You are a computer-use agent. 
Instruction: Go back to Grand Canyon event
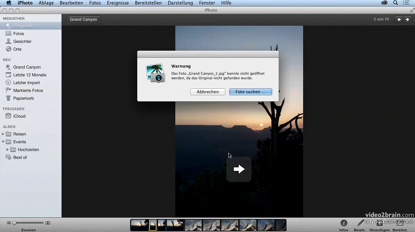(x=83, y=19)
